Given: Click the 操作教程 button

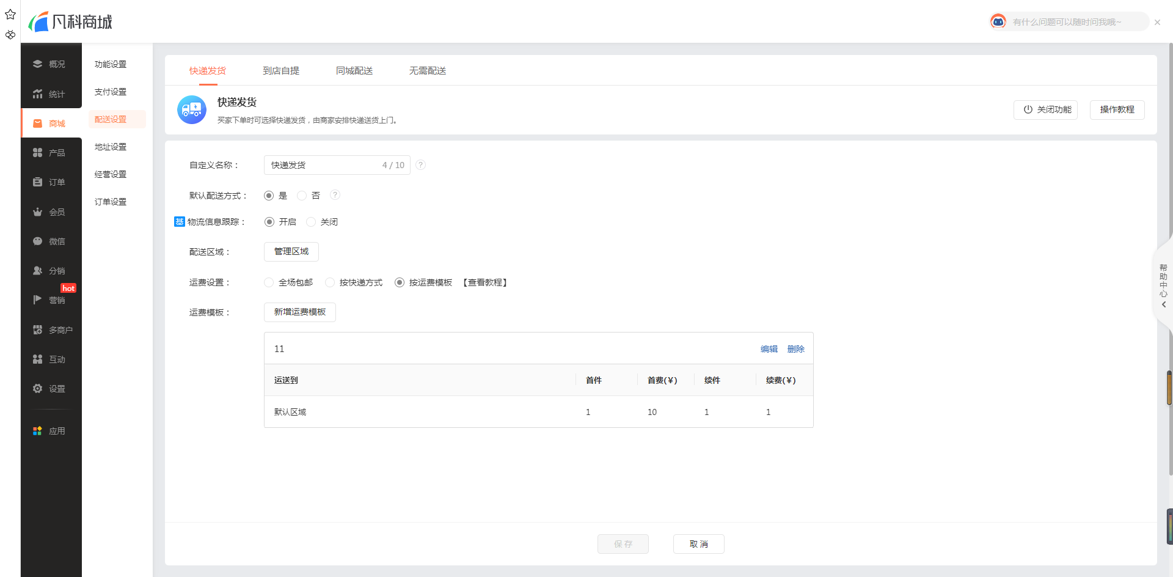Looking at the screenshot, I should point(1117,109).
